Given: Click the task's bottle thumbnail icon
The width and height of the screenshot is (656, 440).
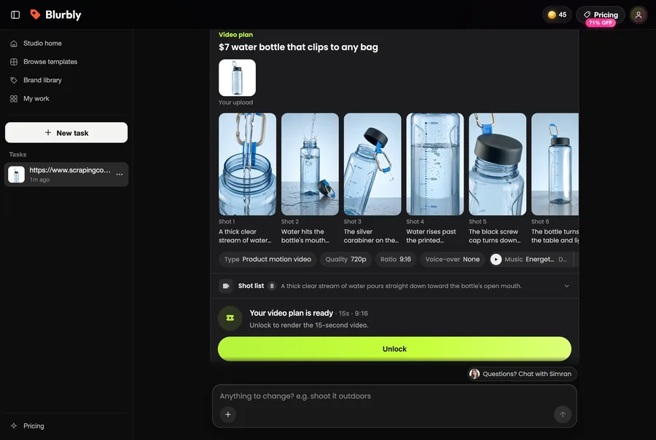Looking at the screenshot, I should point(16,175).
